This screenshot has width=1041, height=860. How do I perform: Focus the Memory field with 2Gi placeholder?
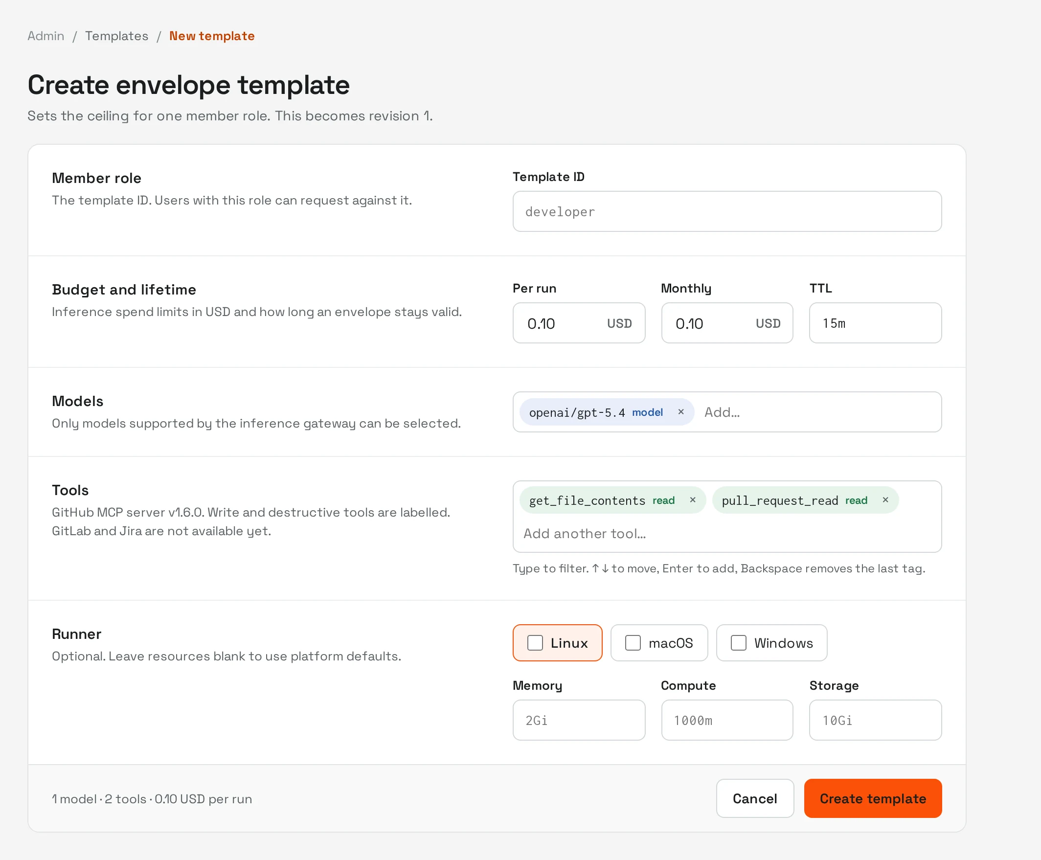click(x=579, y=720)
